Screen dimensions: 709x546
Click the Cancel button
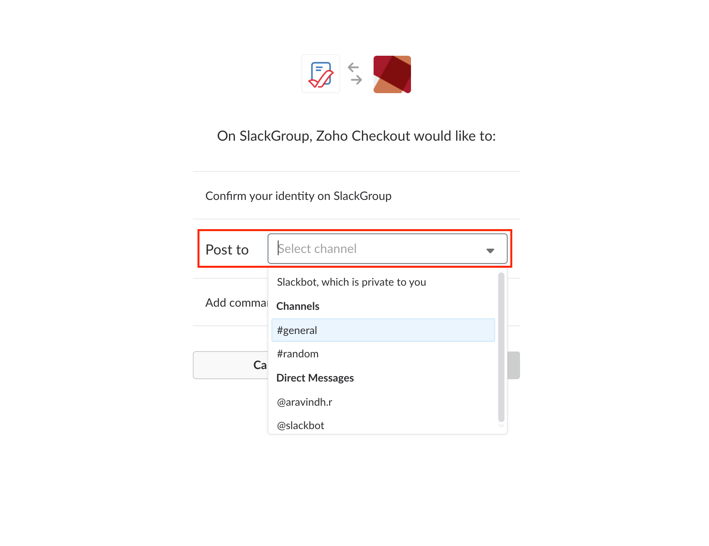coord(231,365)
